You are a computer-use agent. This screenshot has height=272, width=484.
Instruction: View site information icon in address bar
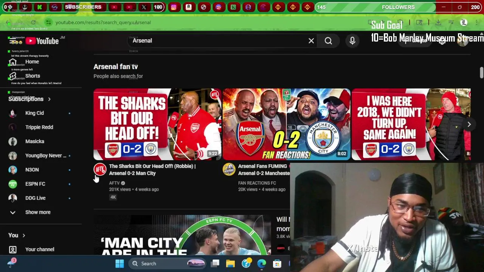click(48, 22)
